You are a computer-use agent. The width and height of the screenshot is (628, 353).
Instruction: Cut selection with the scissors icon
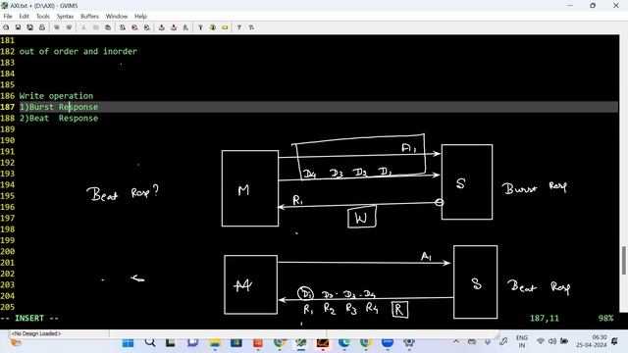pos(83,27)
